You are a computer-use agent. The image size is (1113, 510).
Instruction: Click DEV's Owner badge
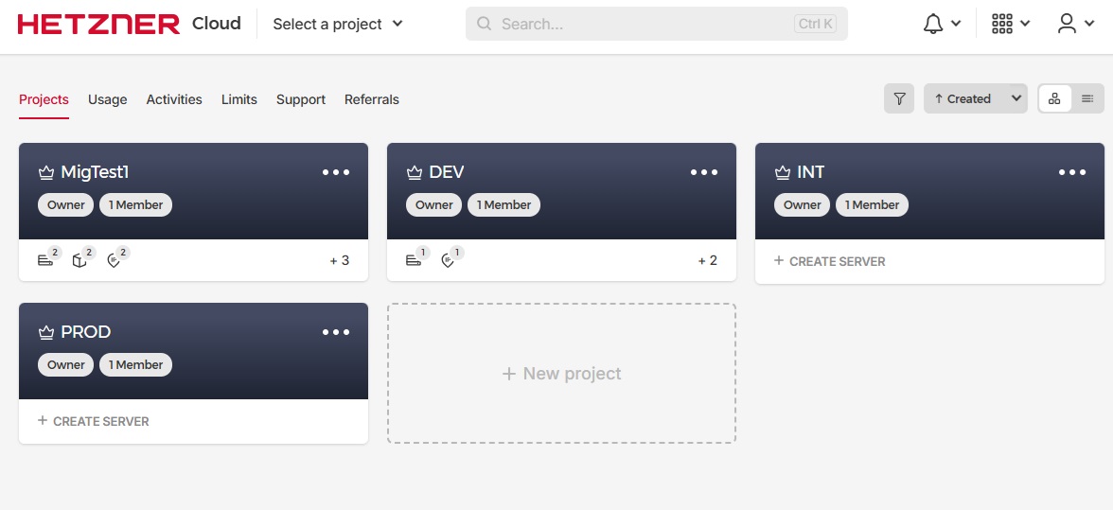(x=433, y=205)
